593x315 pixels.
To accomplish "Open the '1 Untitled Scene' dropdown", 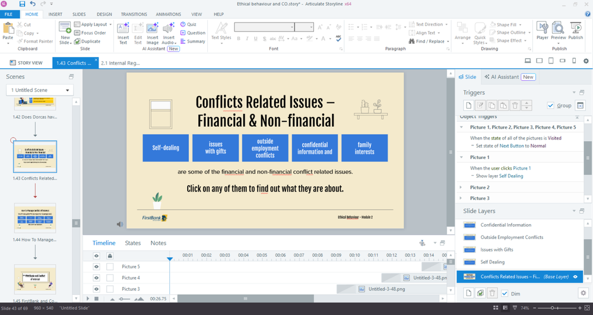I will (40, 90).
